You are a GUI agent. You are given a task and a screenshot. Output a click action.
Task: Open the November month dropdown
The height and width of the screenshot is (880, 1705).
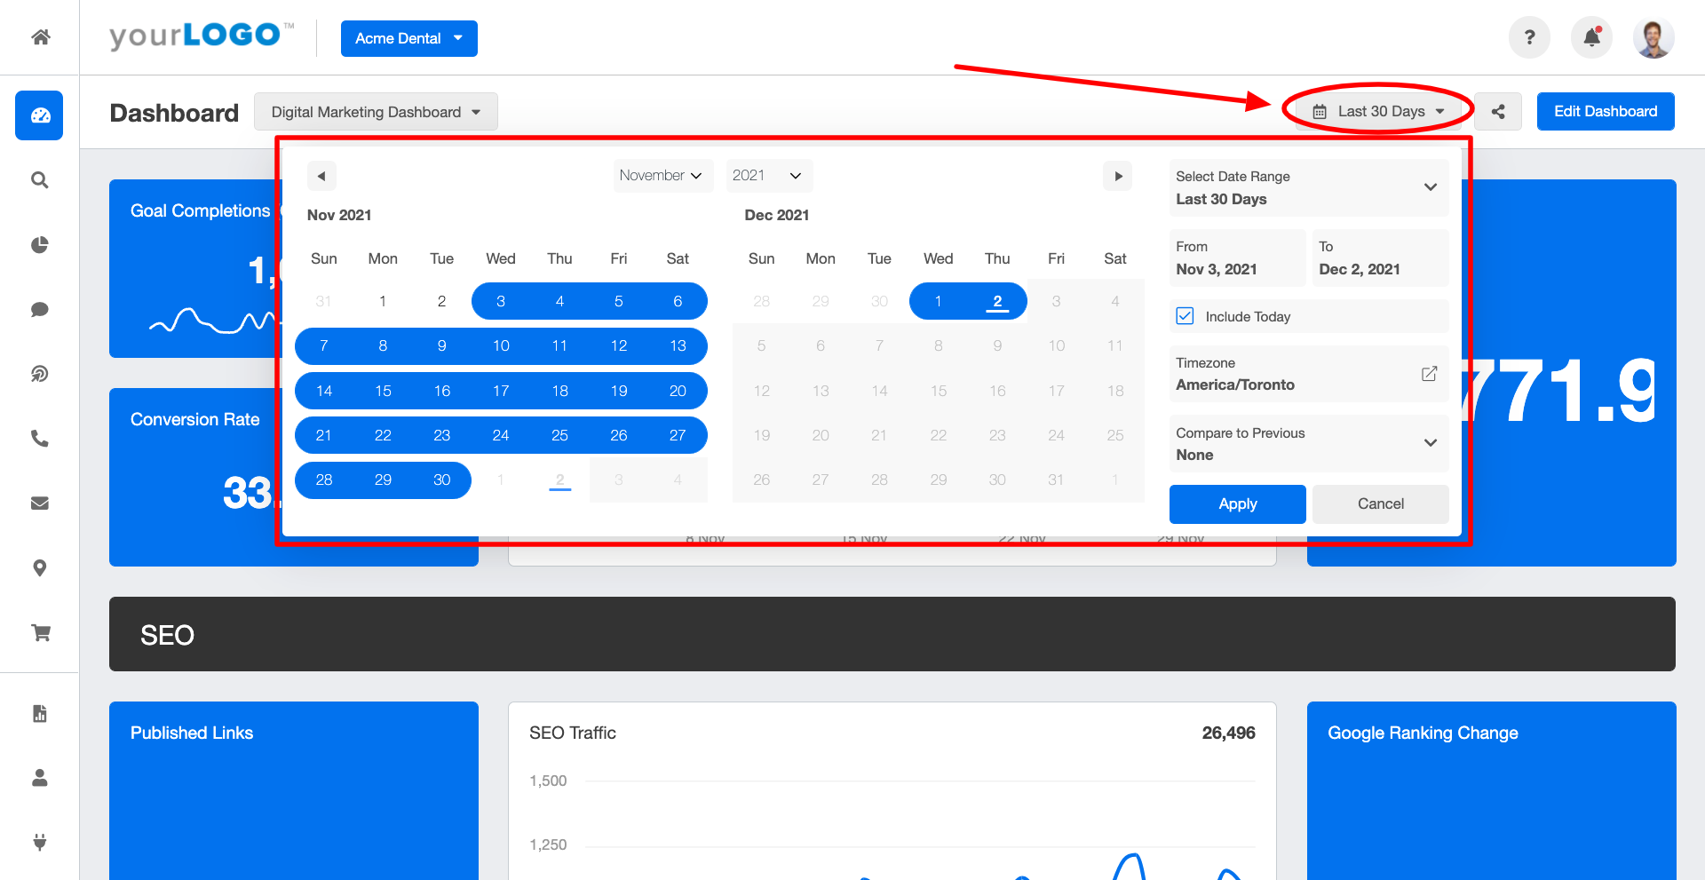point(662,176)
